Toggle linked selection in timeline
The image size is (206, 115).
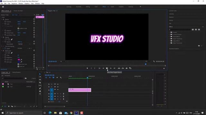pos(53,78)
